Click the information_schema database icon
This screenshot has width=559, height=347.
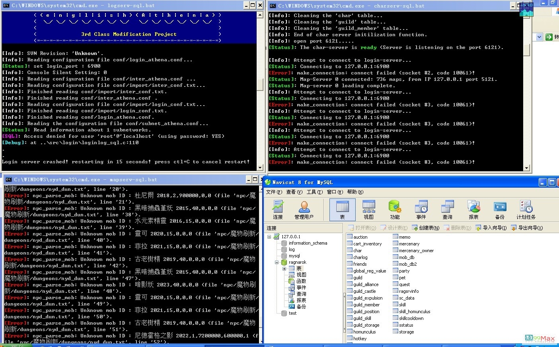click(x=284, y=243)
